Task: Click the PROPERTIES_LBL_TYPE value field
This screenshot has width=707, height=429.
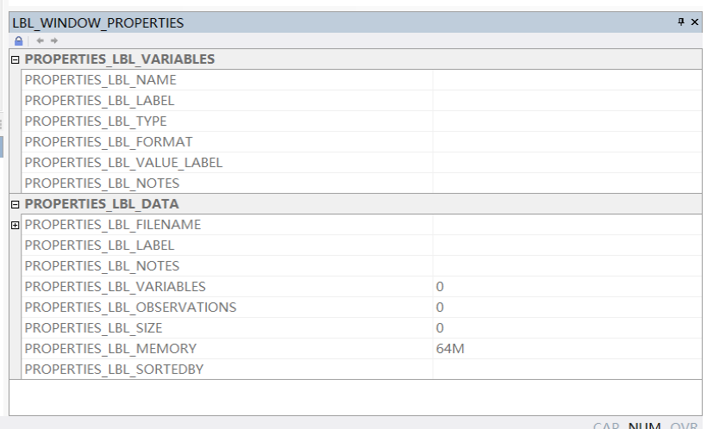Action: tap(567, 121)
